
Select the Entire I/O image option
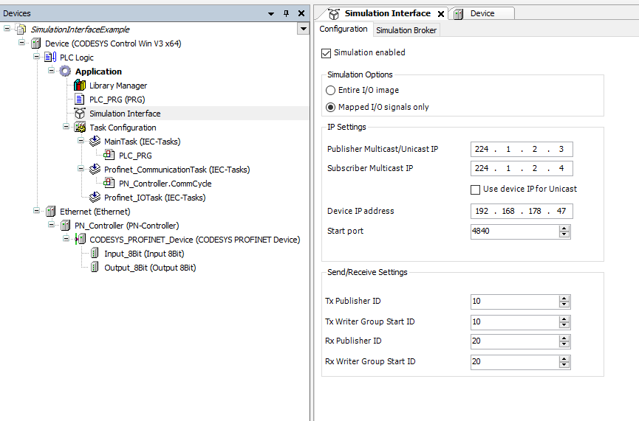pos(331,90)
